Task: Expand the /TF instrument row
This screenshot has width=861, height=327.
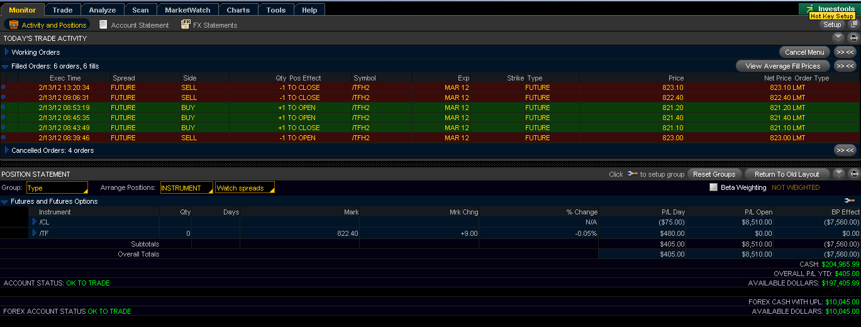Action: click(x=35, y=233)
